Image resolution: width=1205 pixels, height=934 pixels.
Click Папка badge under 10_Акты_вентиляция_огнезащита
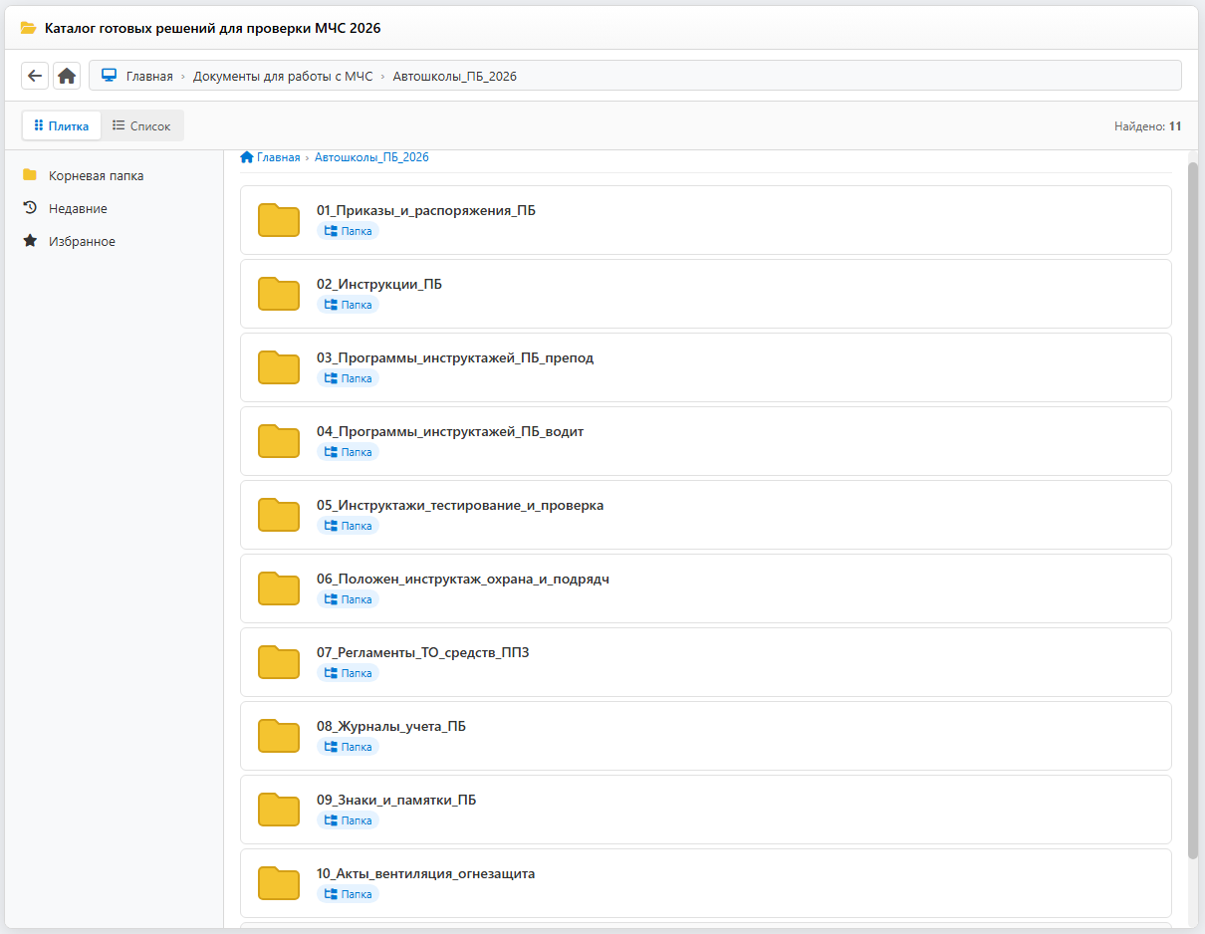[x=348, y=894]
